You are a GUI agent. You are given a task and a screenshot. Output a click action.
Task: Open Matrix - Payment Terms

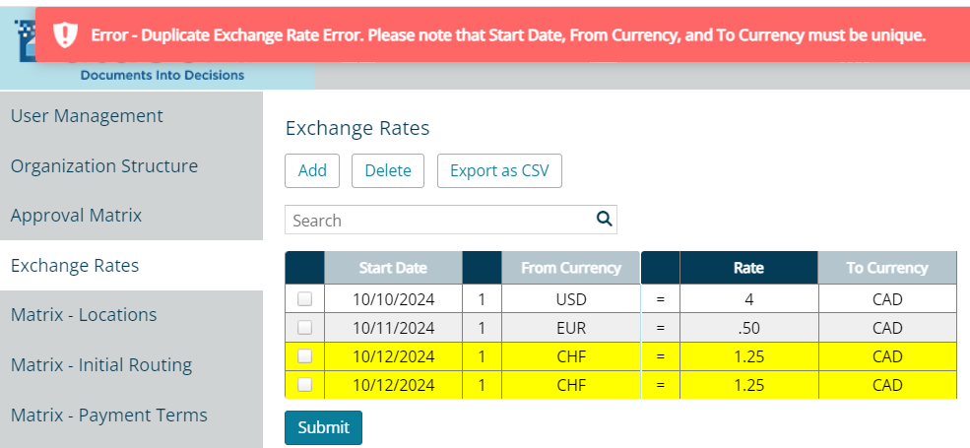coord(109,416)
